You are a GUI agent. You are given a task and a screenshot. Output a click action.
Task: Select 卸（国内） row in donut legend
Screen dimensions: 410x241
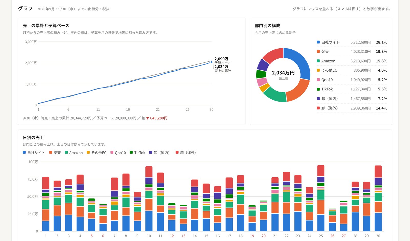pos(352,98)
